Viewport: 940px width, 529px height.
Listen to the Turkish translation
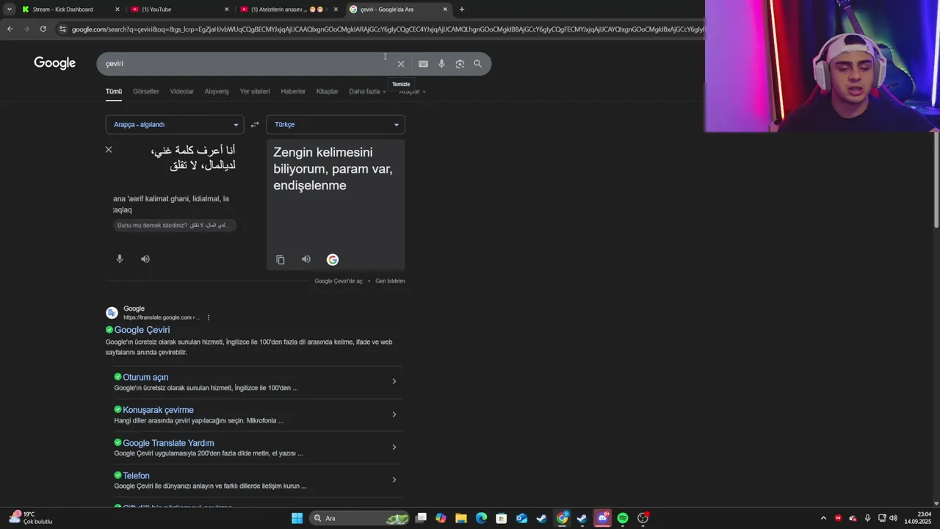point(306,259)
